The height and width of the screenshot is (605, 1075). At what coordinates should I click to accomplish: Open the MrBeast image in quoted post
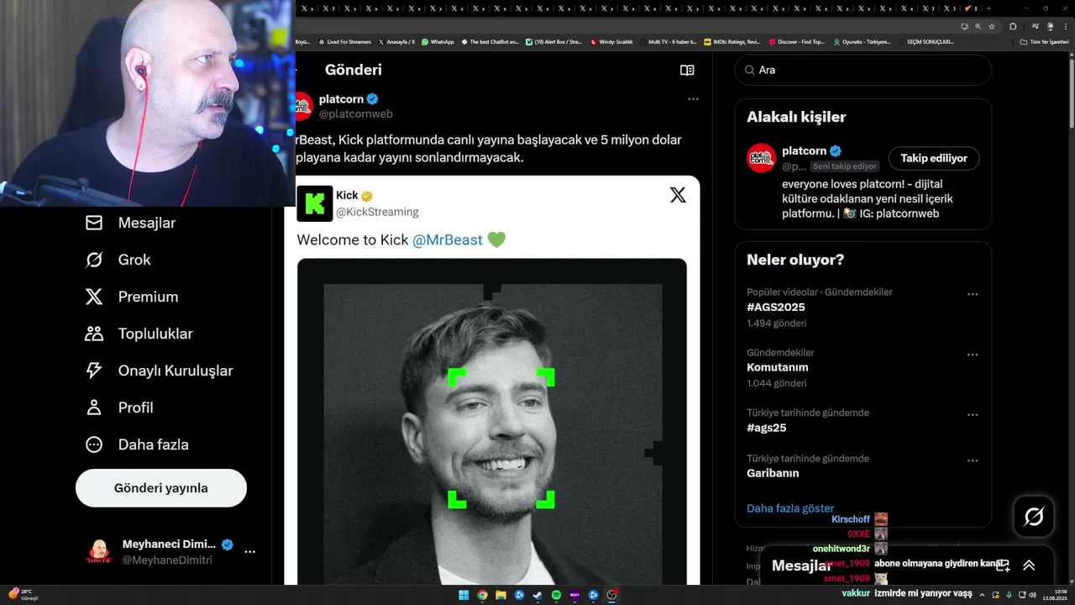(x=492, y=422)
